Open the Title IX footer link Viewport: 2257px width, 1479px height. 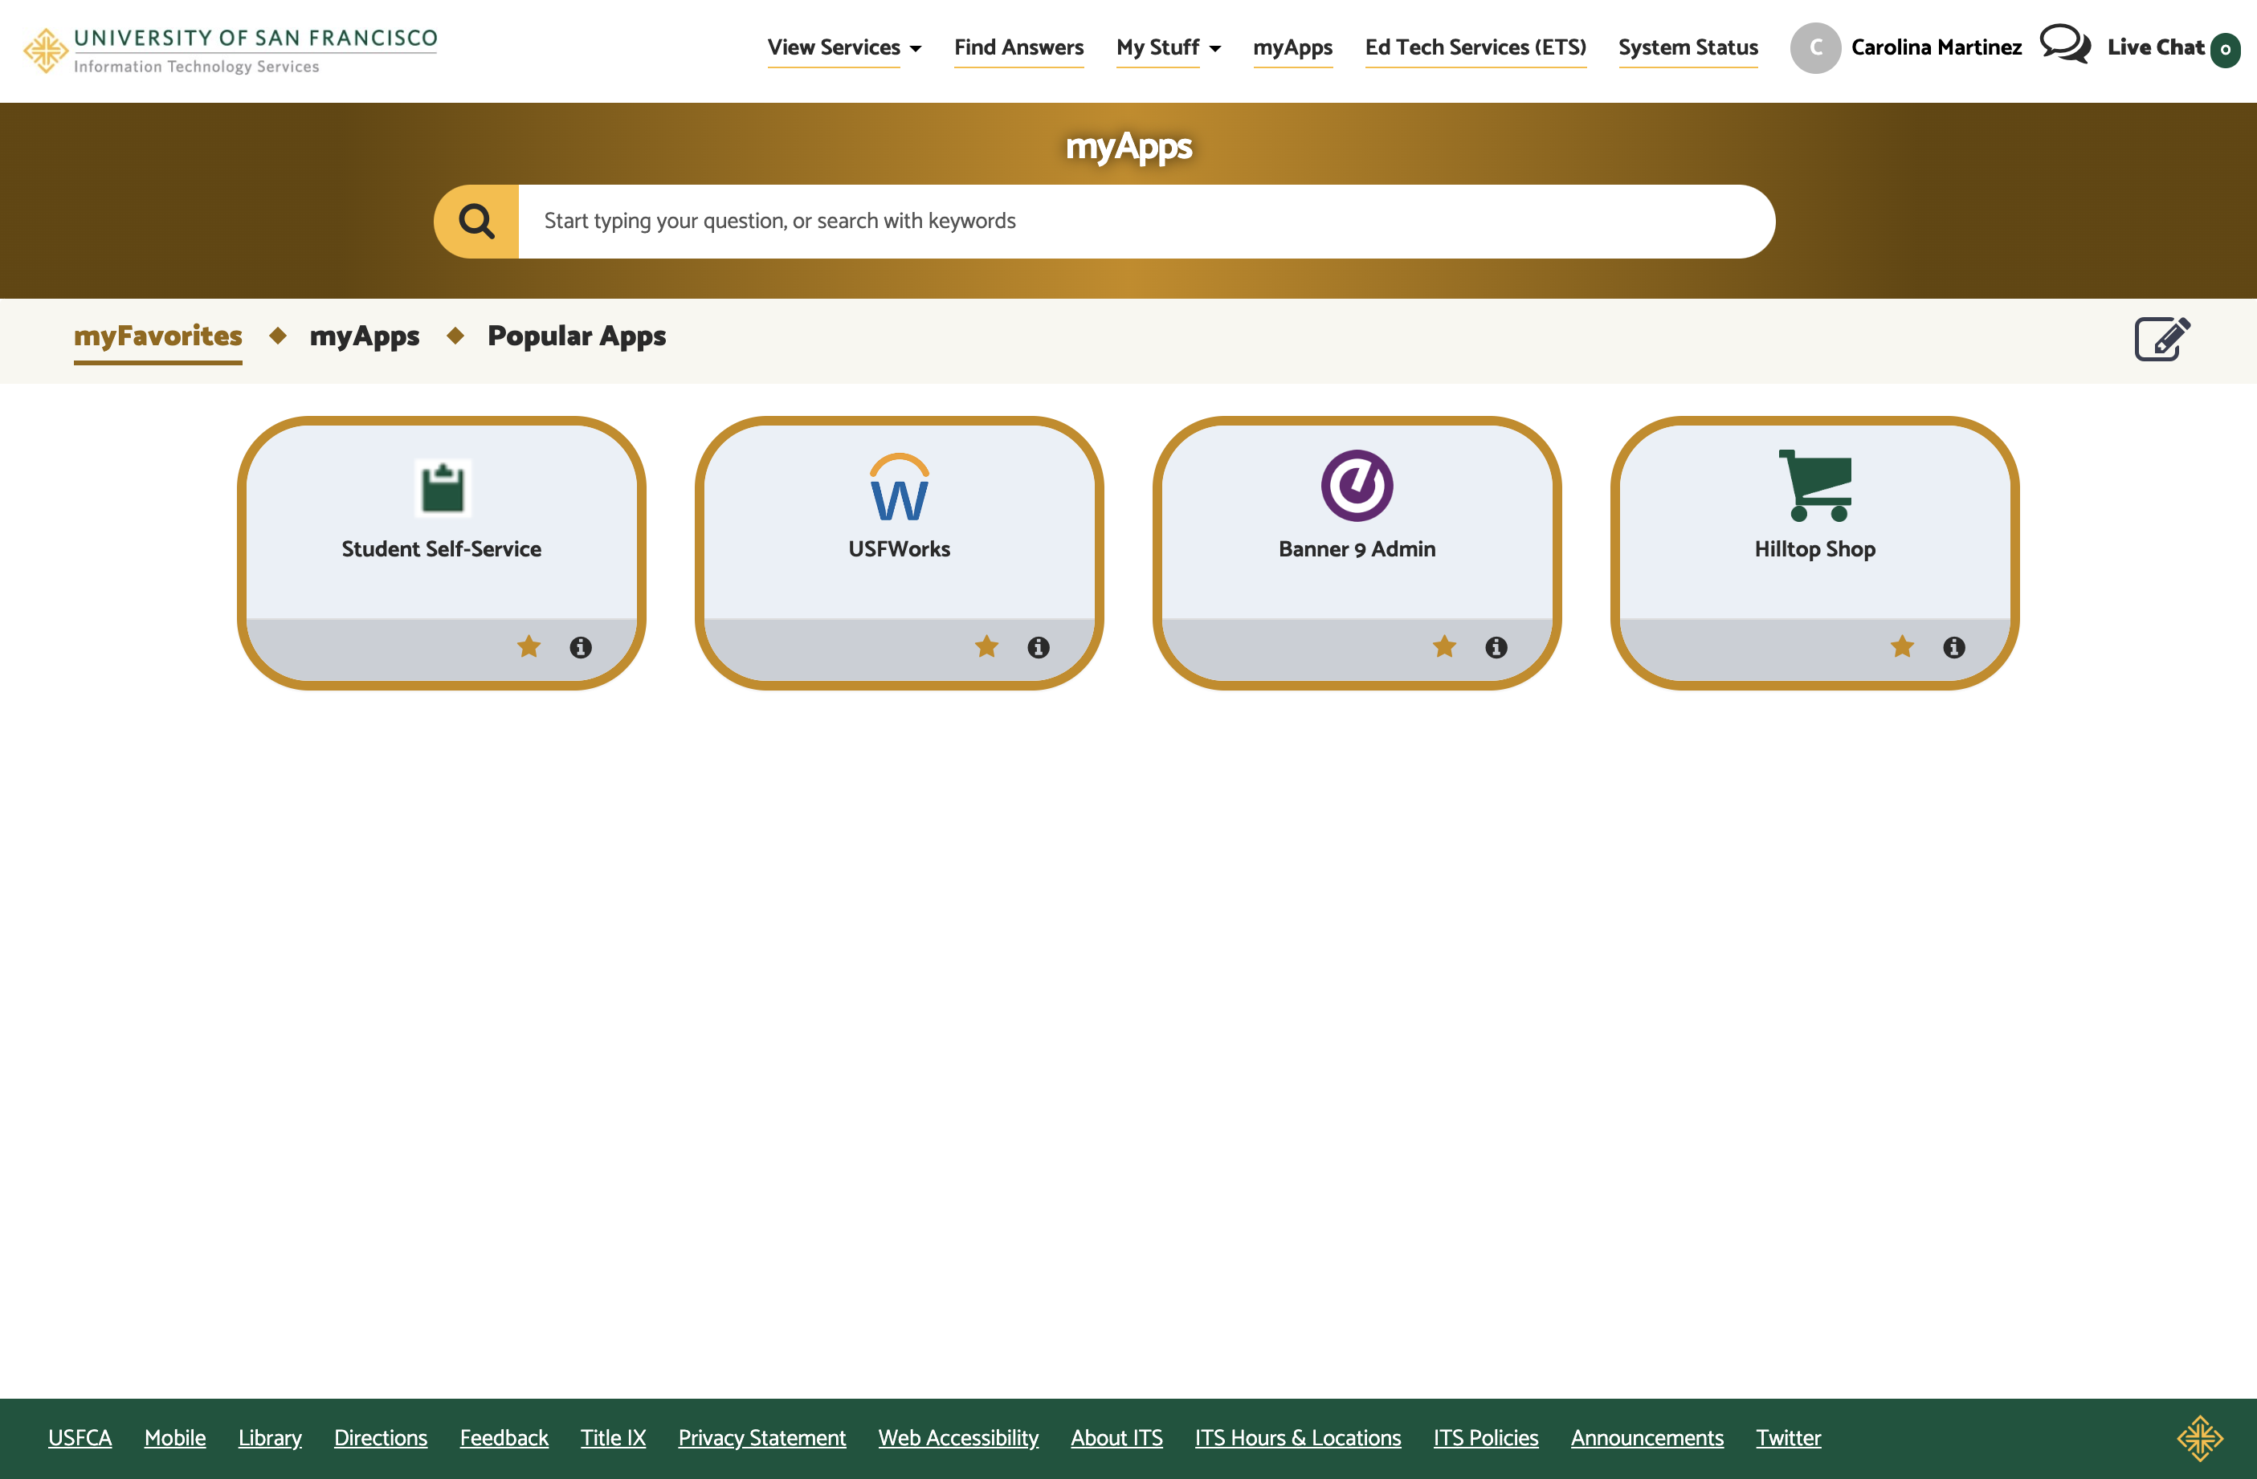point(613,1437)
